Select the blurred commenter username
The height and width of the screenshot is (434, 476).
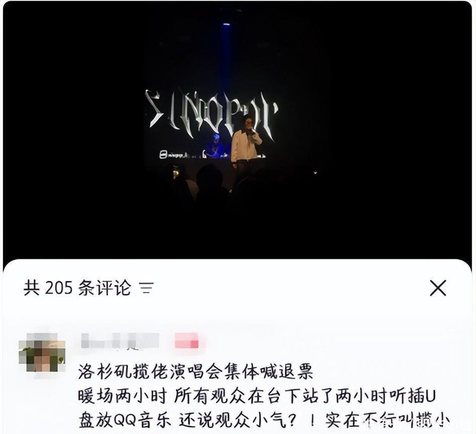click(120, 341)
